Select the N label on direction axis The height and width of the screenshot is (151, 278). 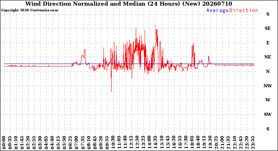(x=268, y=71)
